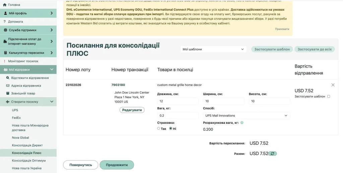Click the Продовжити button
The width and height of the screenshot is (343, 173).
pyautogui.click(x=117, y=165)
